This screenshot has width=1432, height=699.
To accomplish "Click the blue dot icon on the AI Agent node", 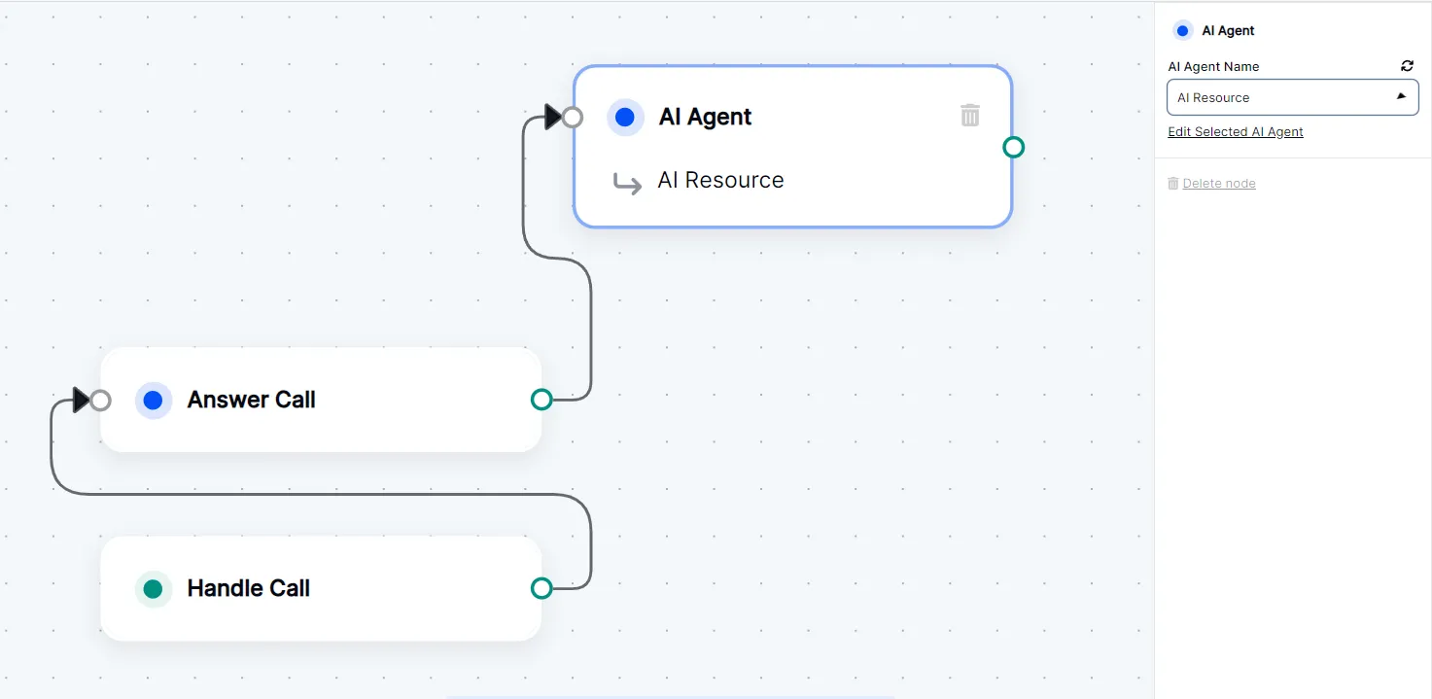I will pos(625,117).
